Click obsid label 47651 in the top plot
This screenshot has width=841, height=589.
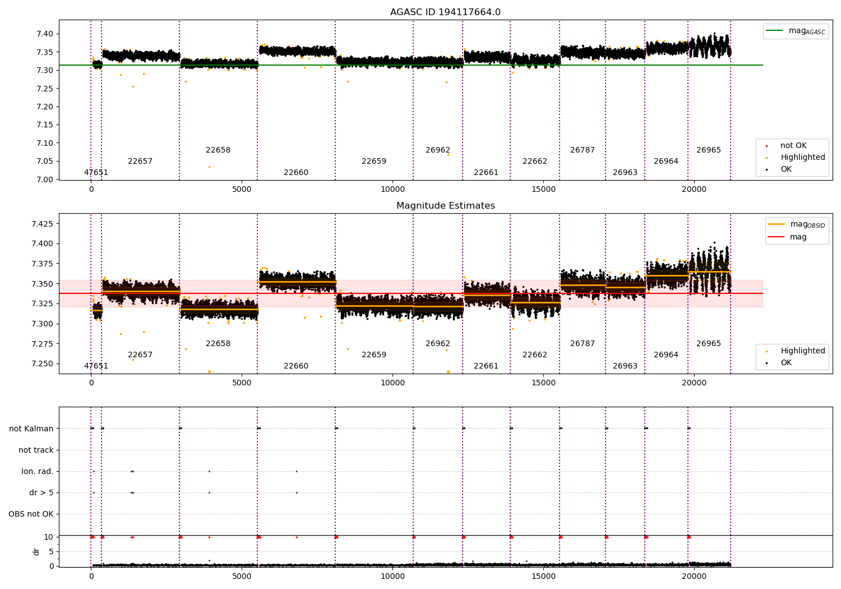(96, 173)
